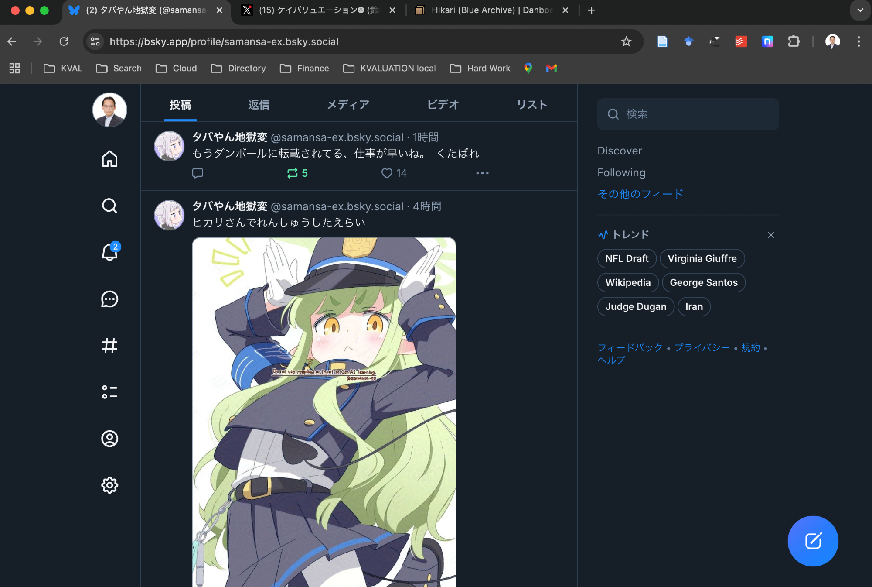Open sidebar settings gear icon
Screen dimensions: 872x587
(109, 485)
